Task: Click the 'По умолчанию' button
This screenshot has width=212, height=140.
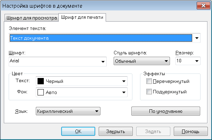Action: [x=166, y=111]
